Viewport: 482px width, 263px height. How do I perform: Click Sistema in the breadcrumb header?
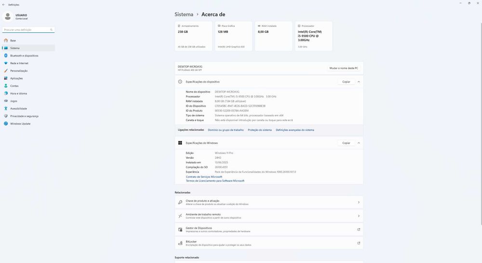pyautogui.click(x=184, y=14)
